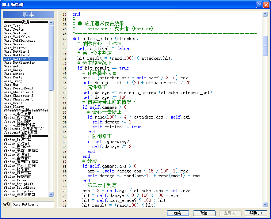
Task: Select Game_CommonEvent script
Action: 26,89
